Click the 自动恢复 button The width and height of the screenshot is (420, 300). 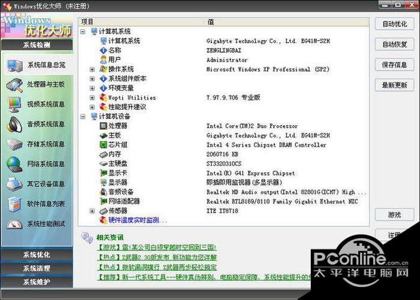pyautogui.click(x=395, y=44)
